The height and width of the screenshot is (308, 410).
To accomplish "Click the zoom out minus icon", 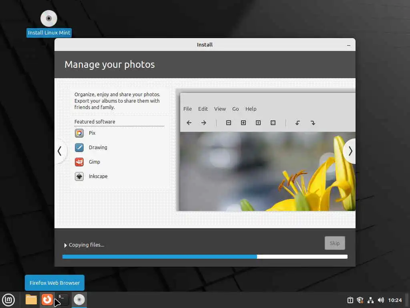I will [x=229, y=123].
